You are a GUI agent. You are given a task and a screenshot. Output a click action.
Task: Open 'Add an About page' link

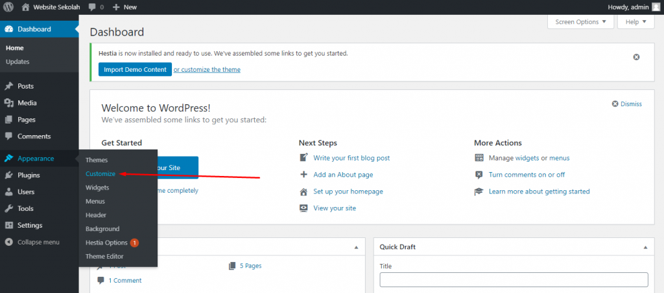(x=343, y=175)
